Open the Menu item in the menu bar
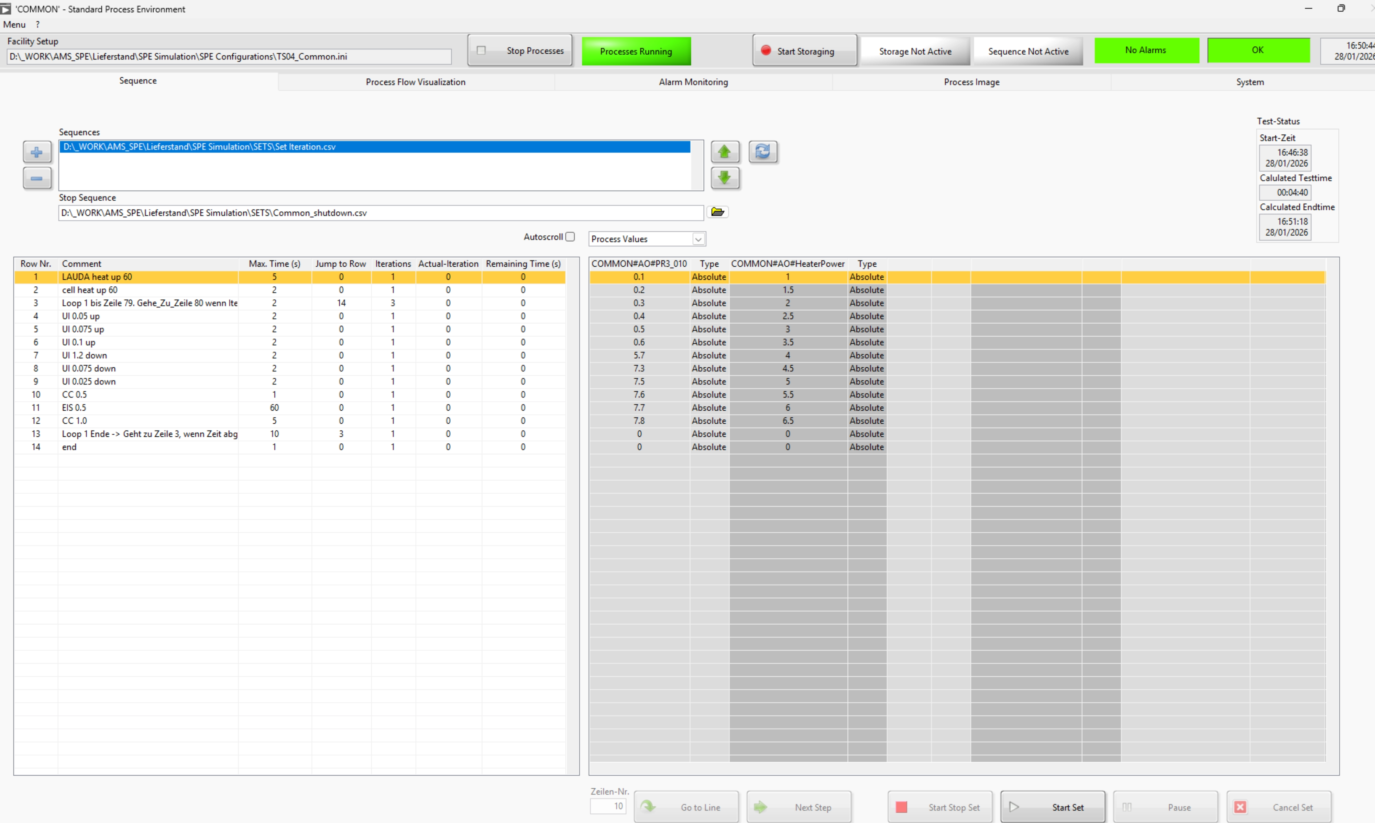This screenshot has width=1375, height=823. coord(14,24)
